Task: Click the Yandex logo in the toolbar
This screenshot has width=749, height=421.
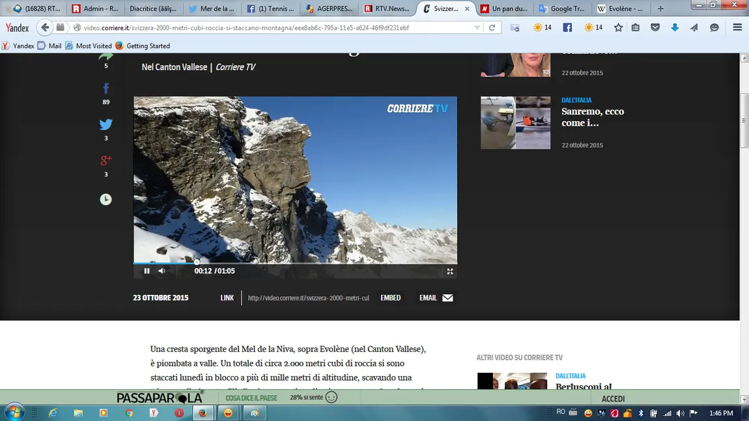Action: pyautogui.click(x=17, y=28)
